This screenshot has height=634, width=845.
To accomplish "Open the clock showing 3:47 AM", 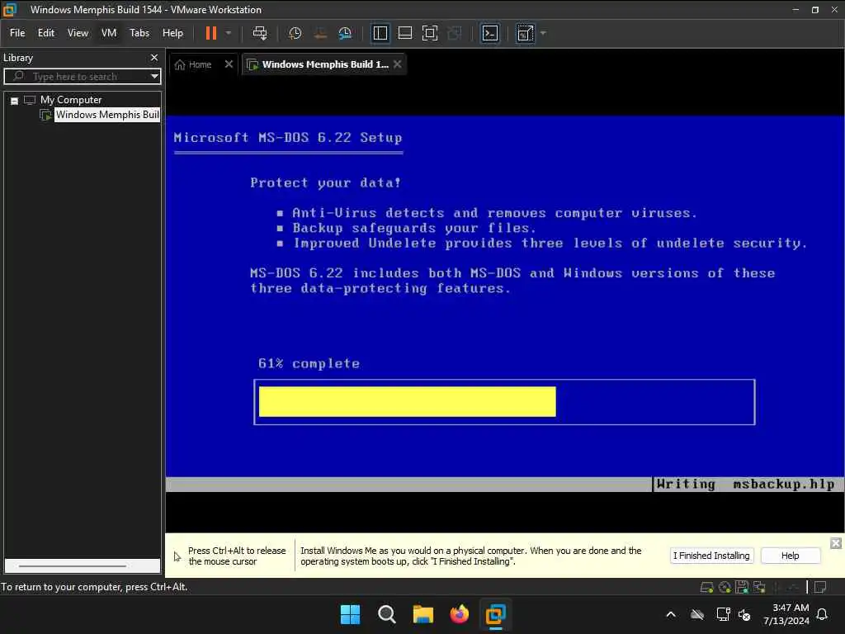I will click(786, 614).
